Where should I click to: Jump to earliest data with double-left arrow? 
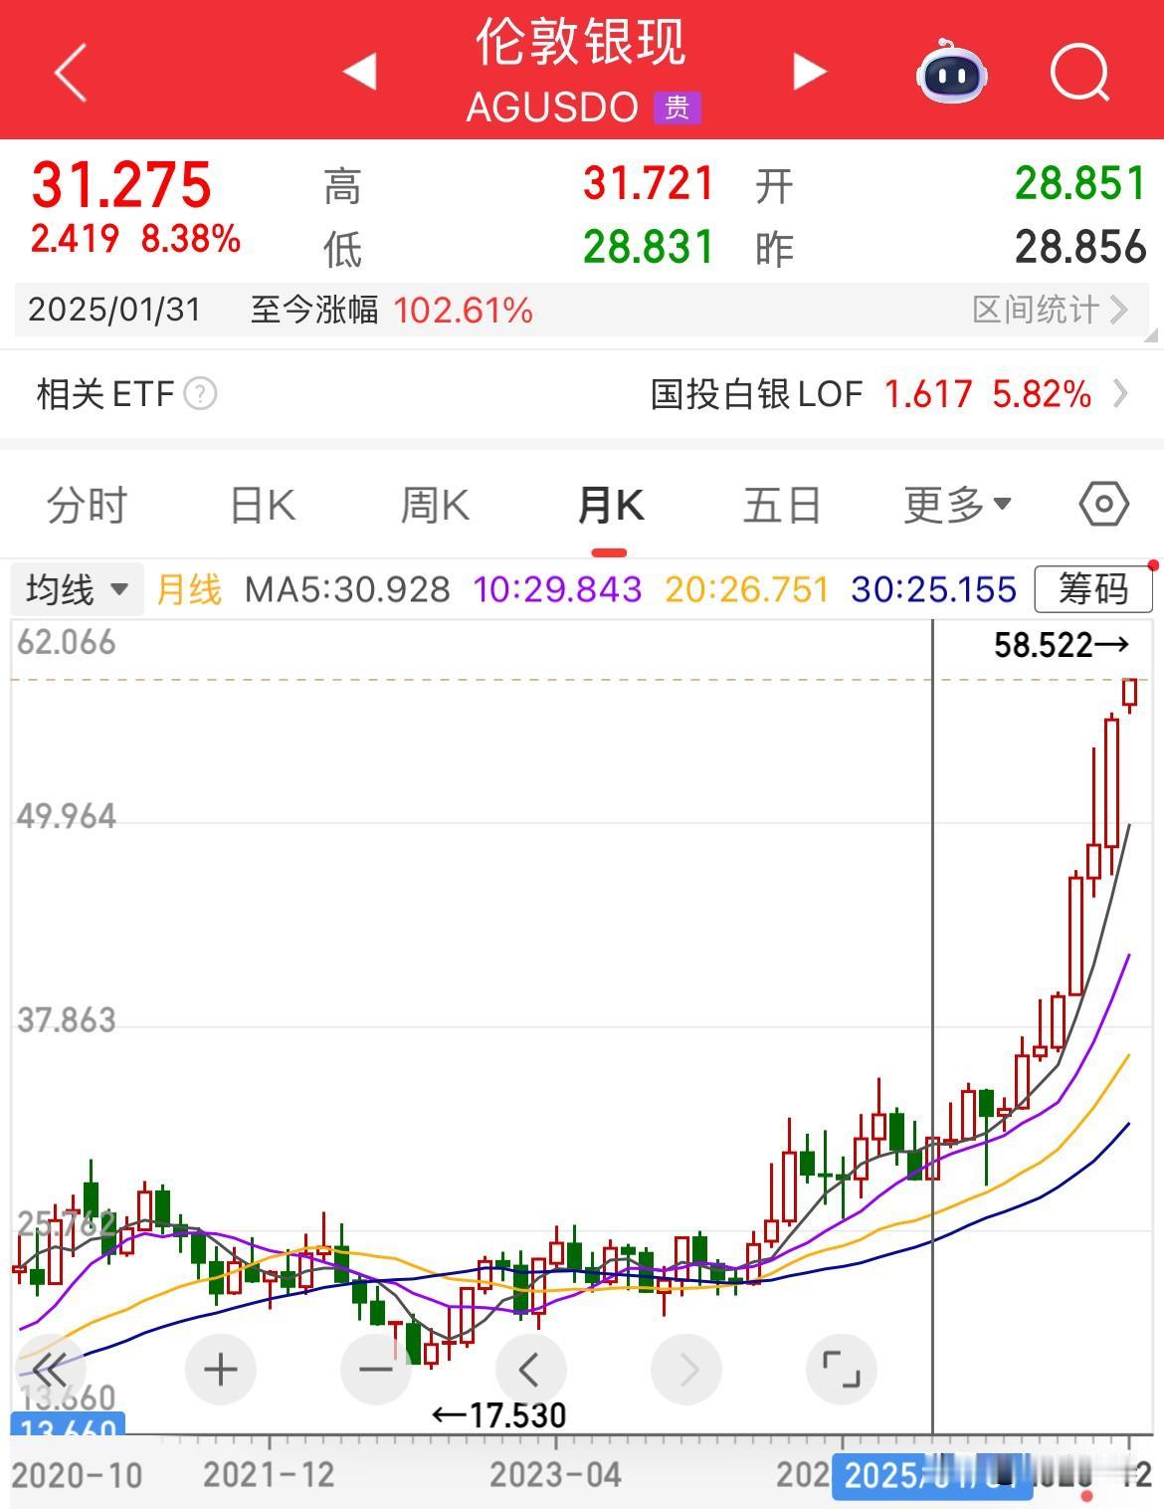[x=49, y=1370]
